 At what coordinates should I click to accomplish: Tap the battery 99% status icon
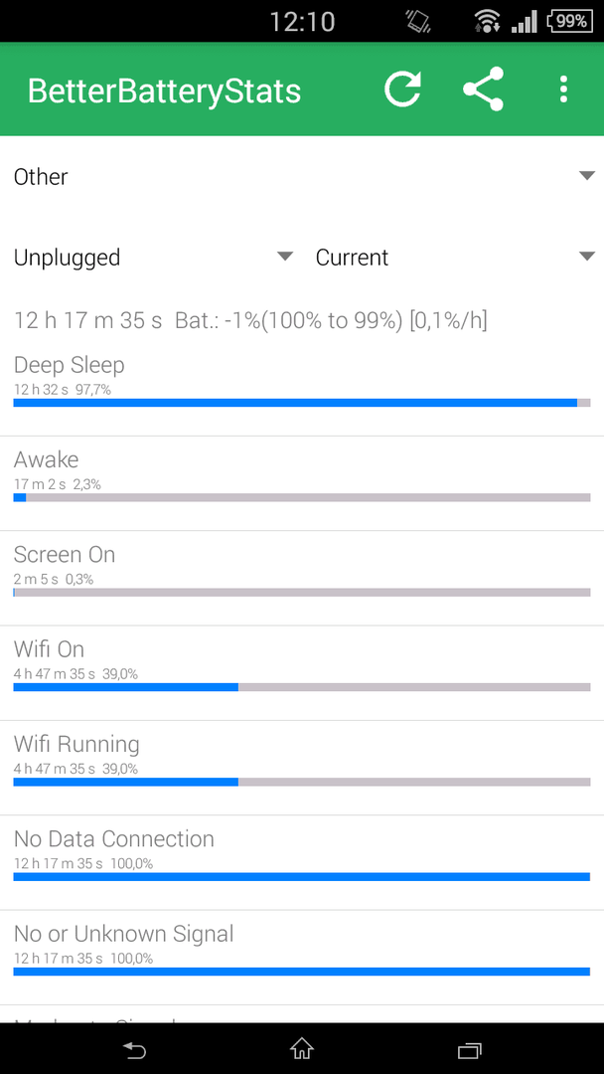[x=569, y=21]
